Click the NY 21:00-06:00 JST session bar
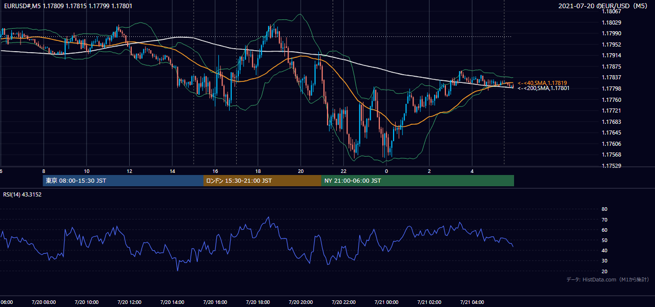The width and height of the screenshot is (655, 307). click(x=418, y=181)
